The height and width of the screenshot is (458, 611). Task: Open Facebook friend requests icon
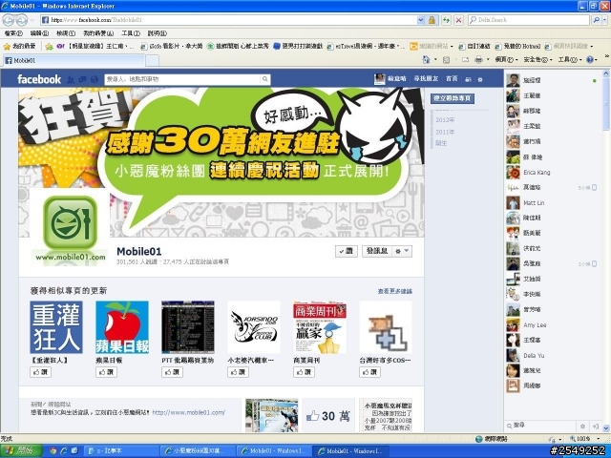pos(71,79)
